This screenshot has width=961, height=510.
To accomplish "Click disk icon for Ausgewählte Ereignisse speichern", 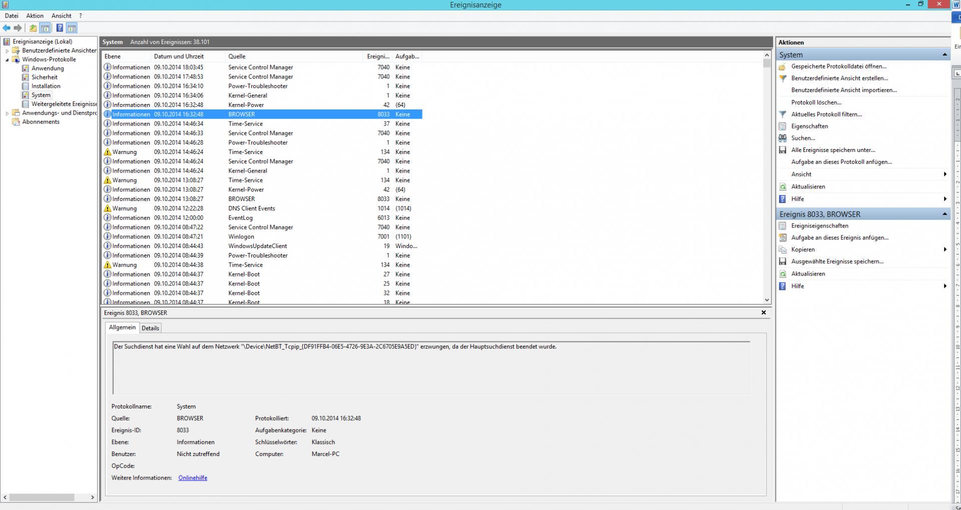I will coord(783,261).
